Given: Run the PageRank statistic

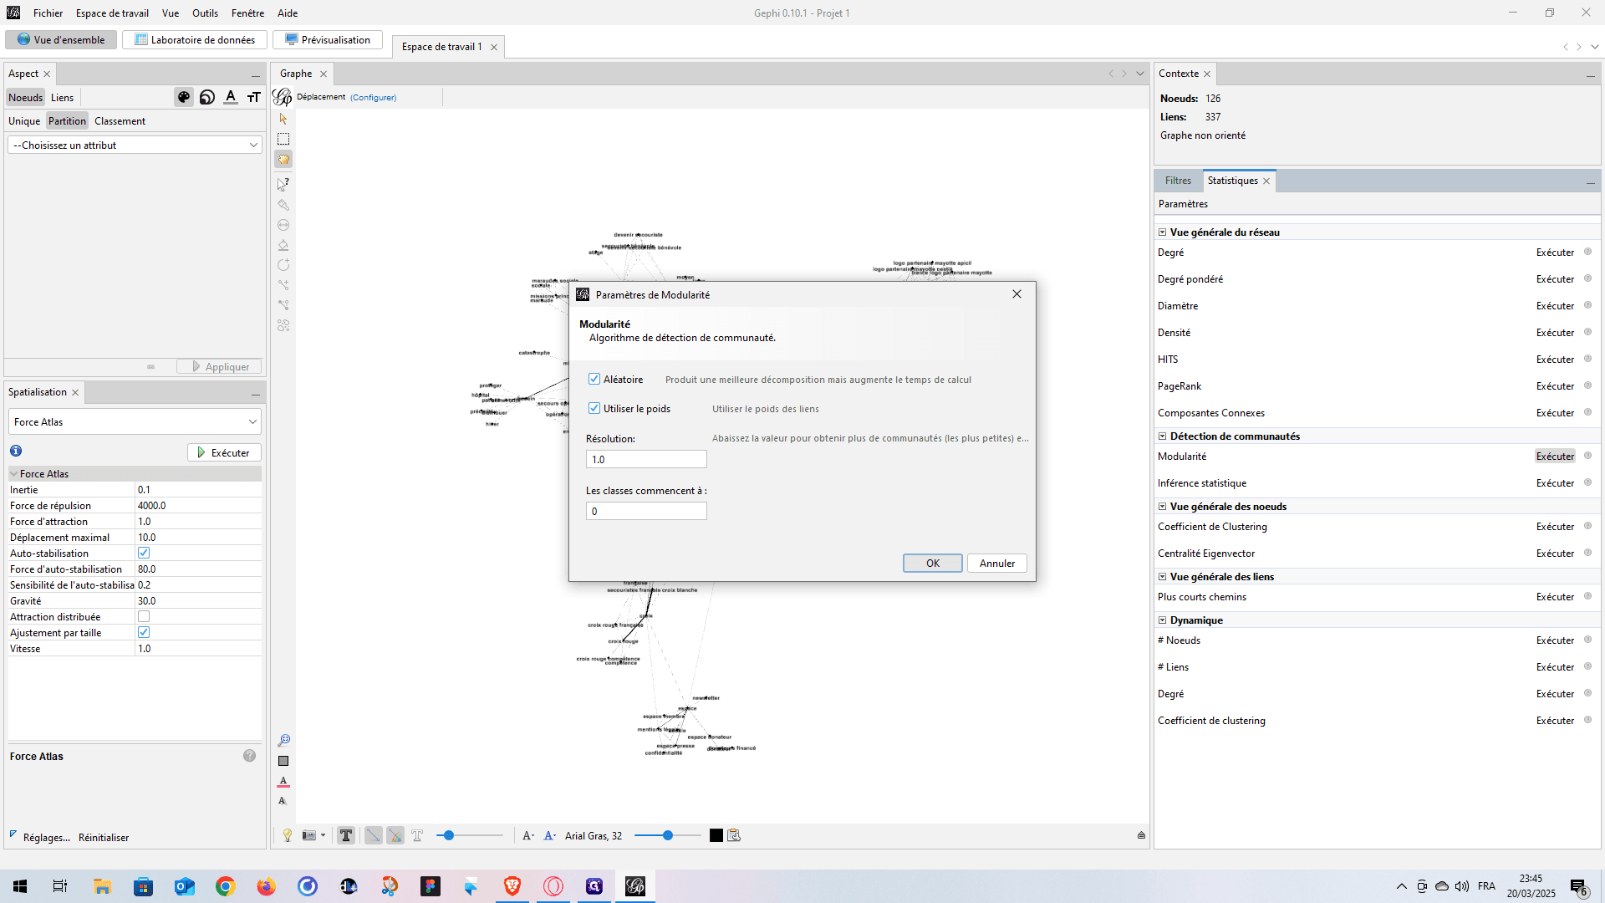Looking at the screenshot, I should coord(1555,386).
